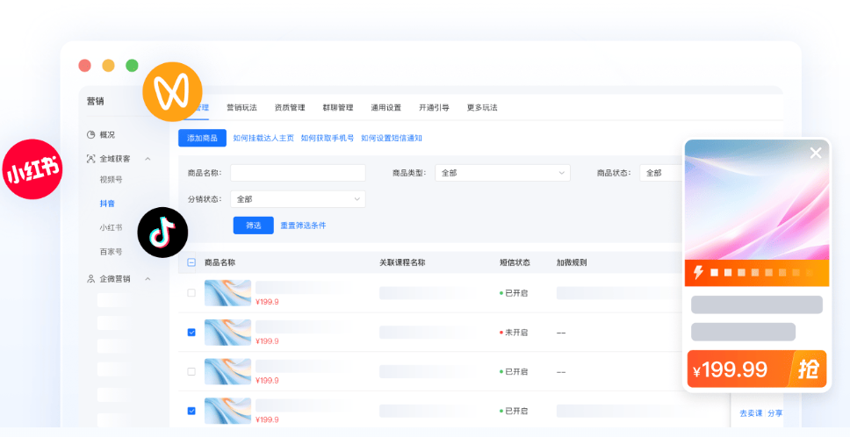Click the 分享 link
Screen dimensions: 850x437
(x=775, y=413)
